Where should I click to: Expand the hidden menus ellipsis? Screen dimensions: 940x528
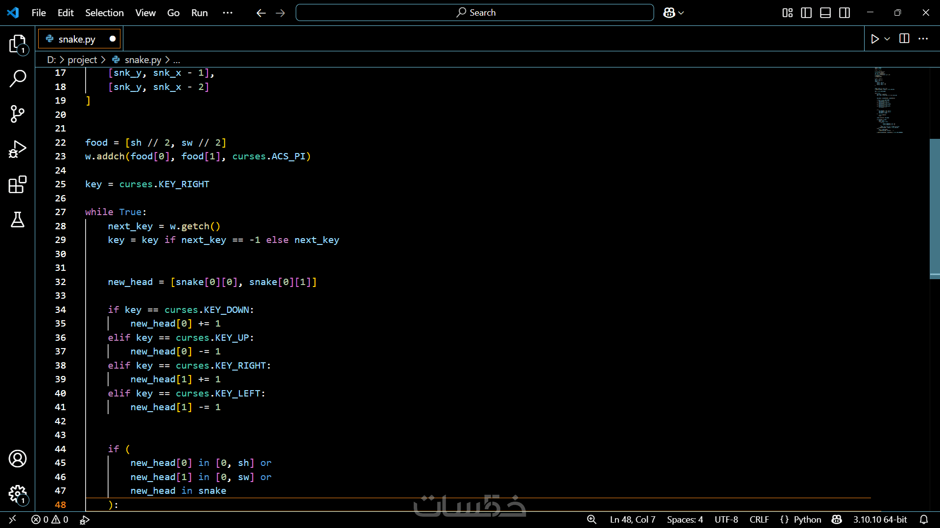[x=228, y=13]
